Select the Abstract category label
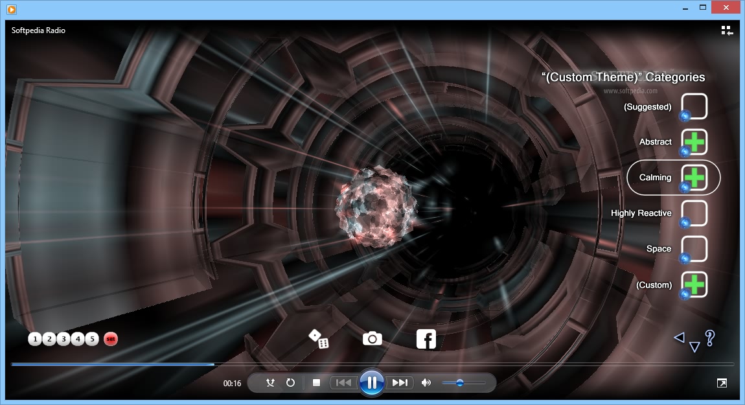This screenshot has height=405, width=745. tap(655, 142)
